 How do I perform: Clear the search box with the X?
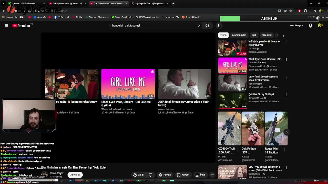click(199, 26)
